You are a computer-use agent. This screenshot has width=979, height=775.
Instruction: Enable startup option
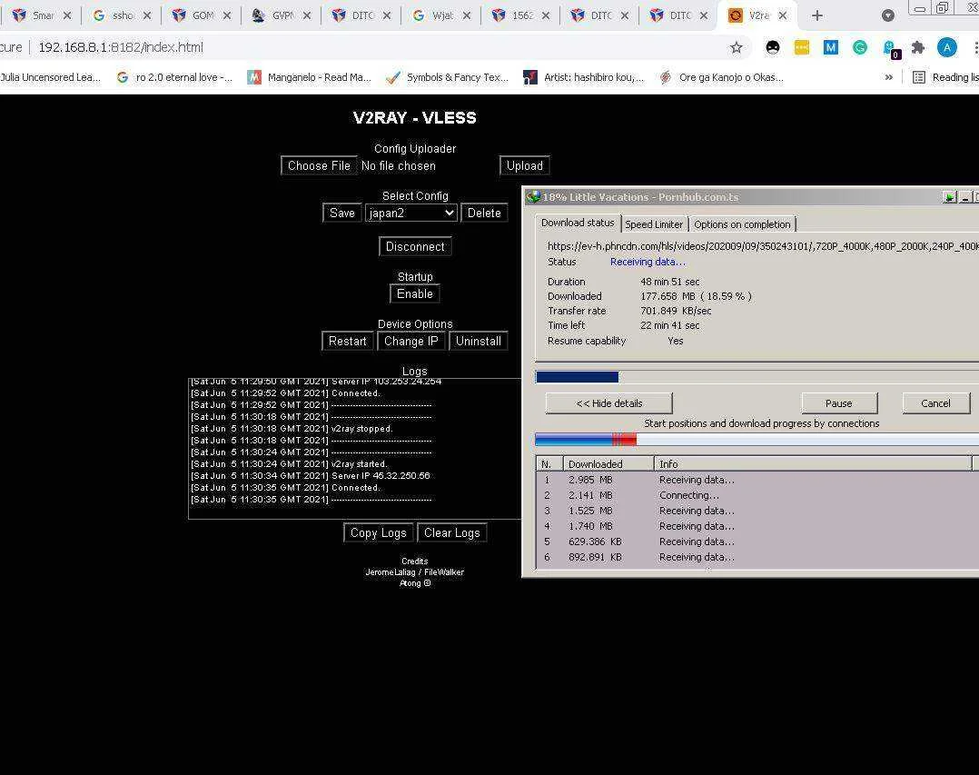414,293
